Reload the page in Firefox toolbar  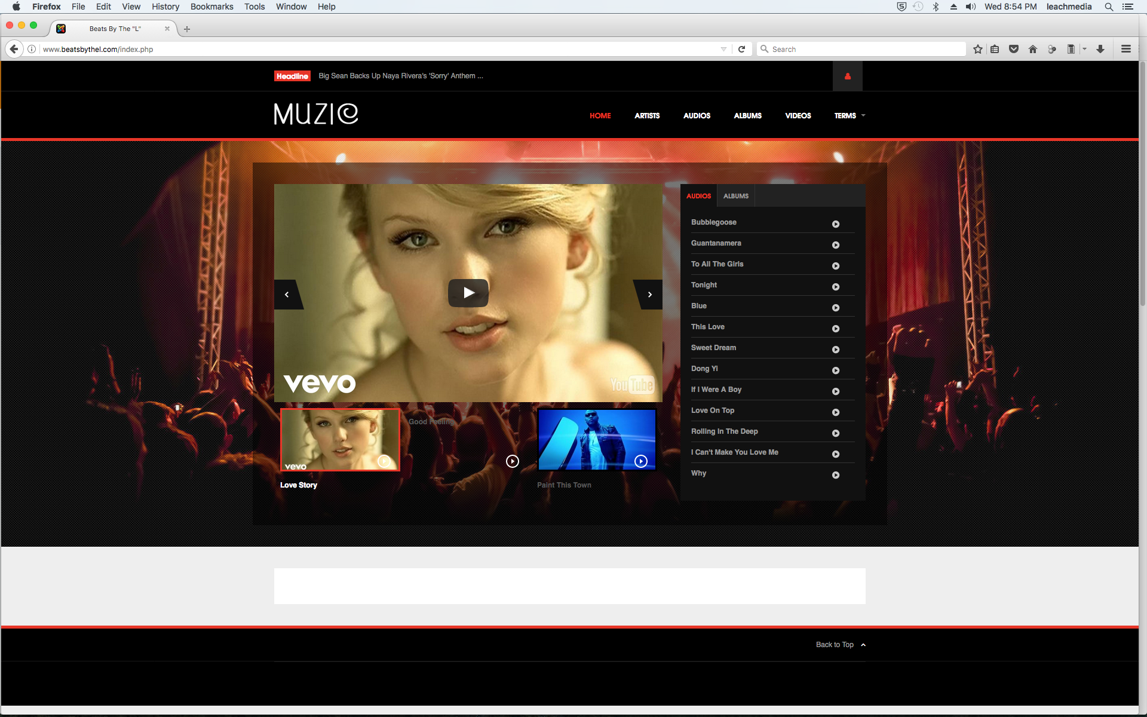click(741, 49)
